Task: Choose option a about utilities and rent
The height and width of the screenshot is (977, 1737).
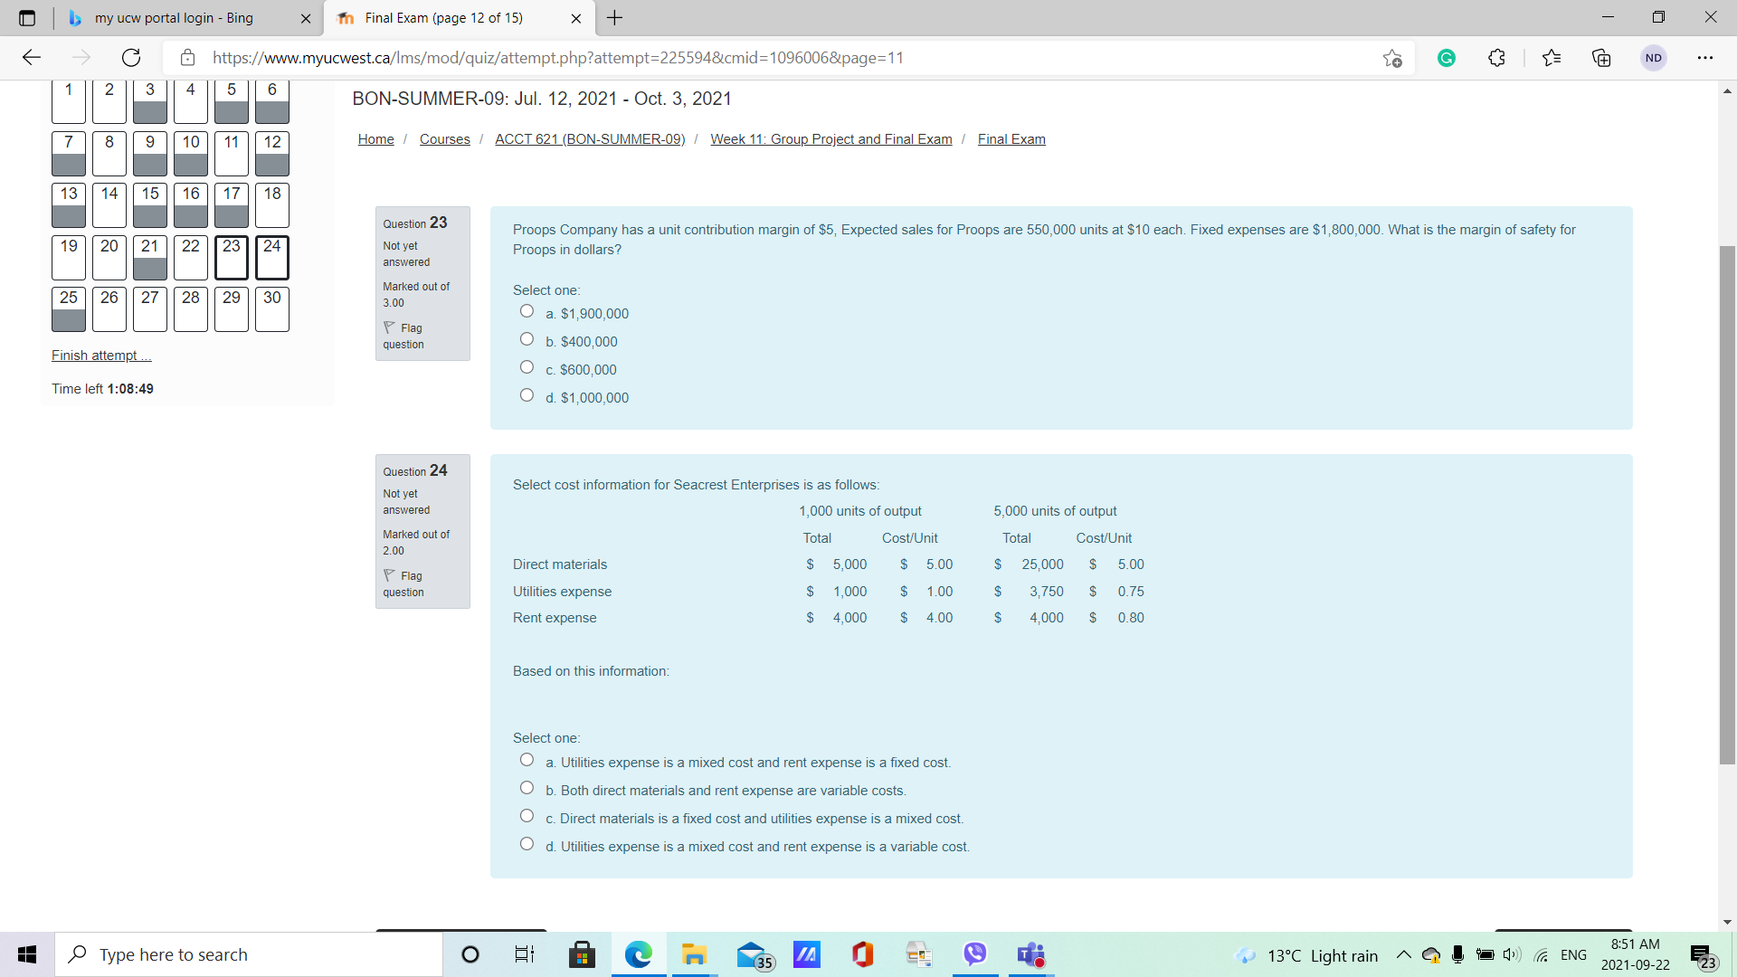Action: pos(527,760)
